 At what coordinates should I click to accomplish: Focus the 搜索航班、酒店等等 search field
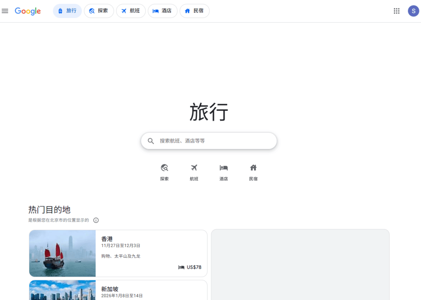[x=214, y=141]
